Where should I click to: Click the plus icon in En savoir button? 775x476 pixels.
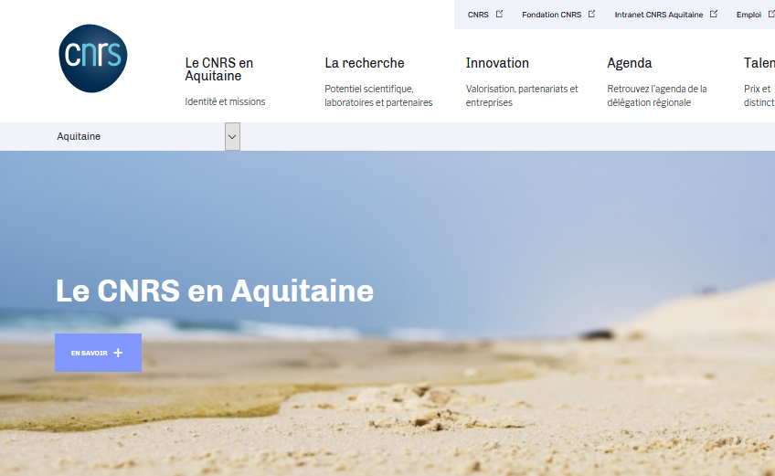118,353
